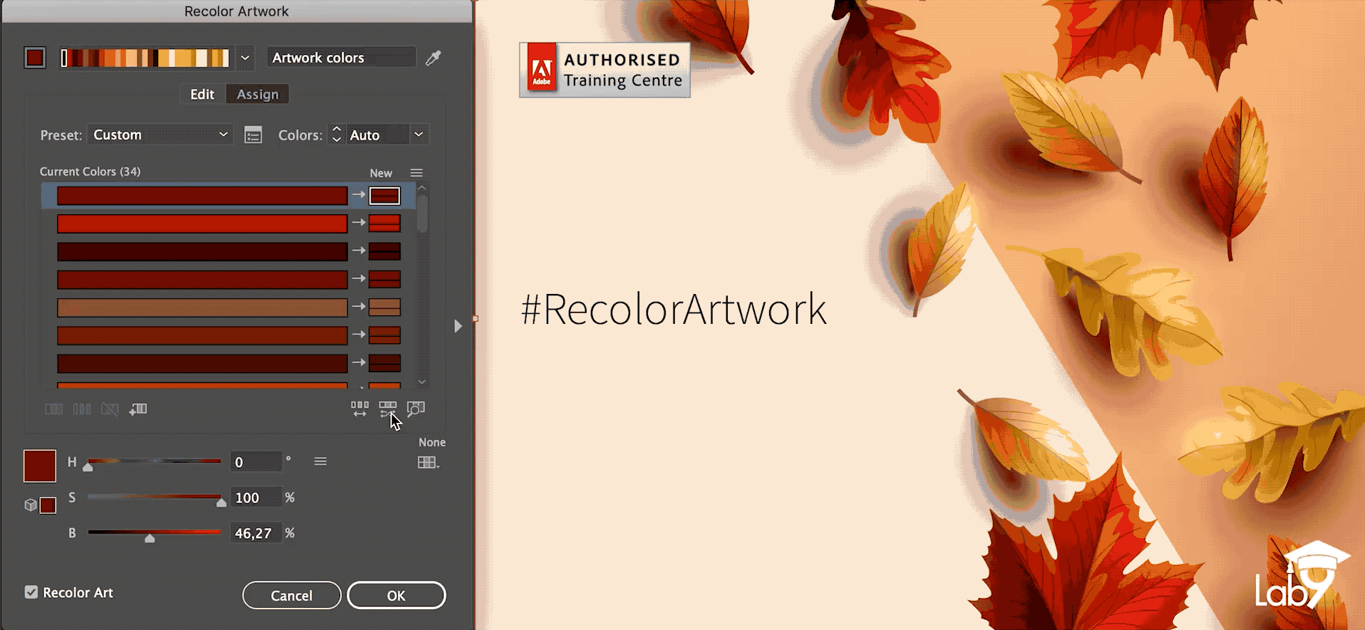Click the eyedropper to get colors from selected art
Image resolution: width=1365 pixels, height=630 pixels.
(x=433, y=58)
